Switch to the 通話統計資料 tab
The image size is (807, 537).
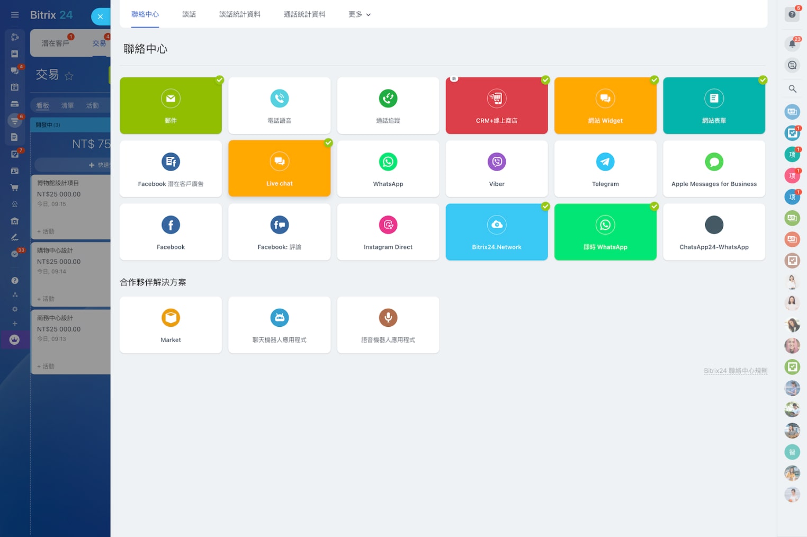click(304, 14)
